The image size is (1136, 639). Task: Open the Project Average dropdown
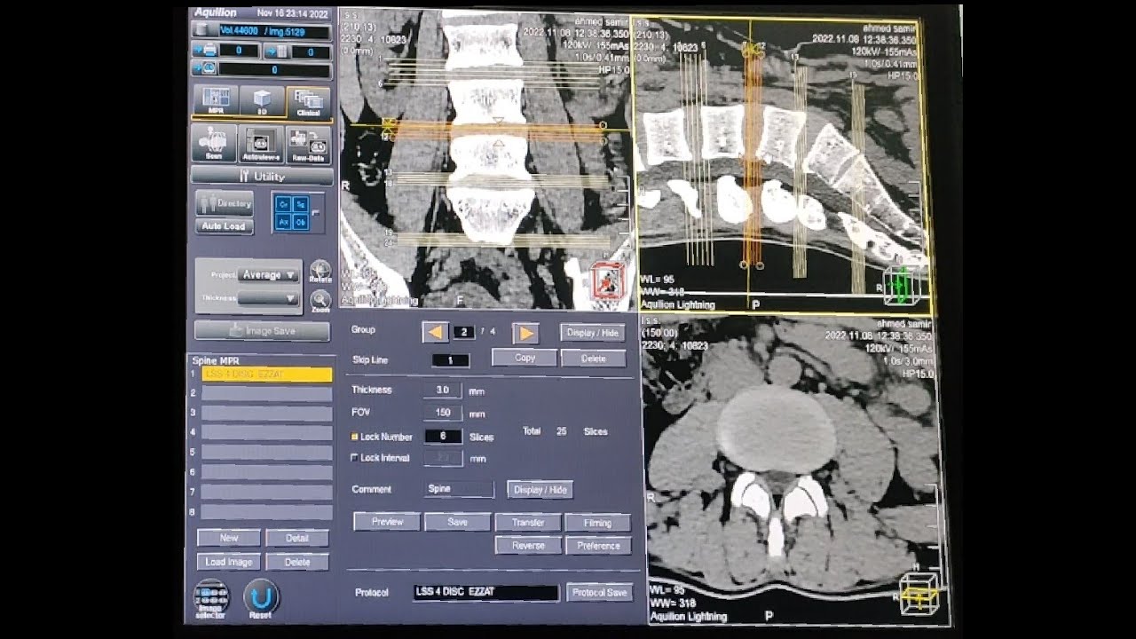(269, 275)
